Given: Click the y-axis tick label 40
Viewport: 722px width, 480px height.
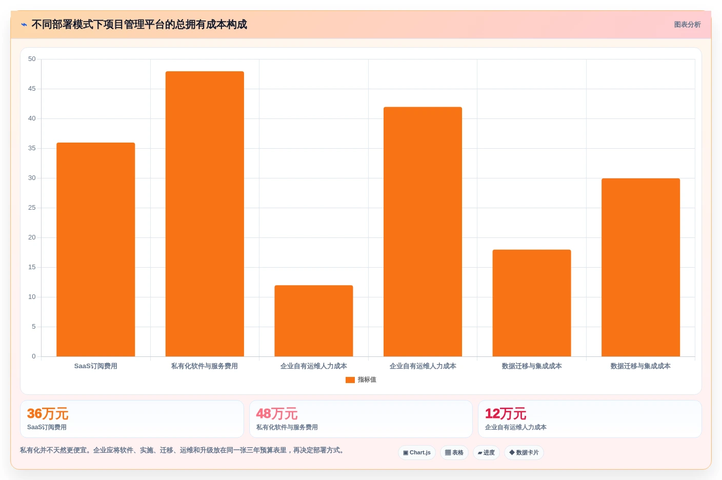Looking at the screenshot, I should (x=32, y=118).
